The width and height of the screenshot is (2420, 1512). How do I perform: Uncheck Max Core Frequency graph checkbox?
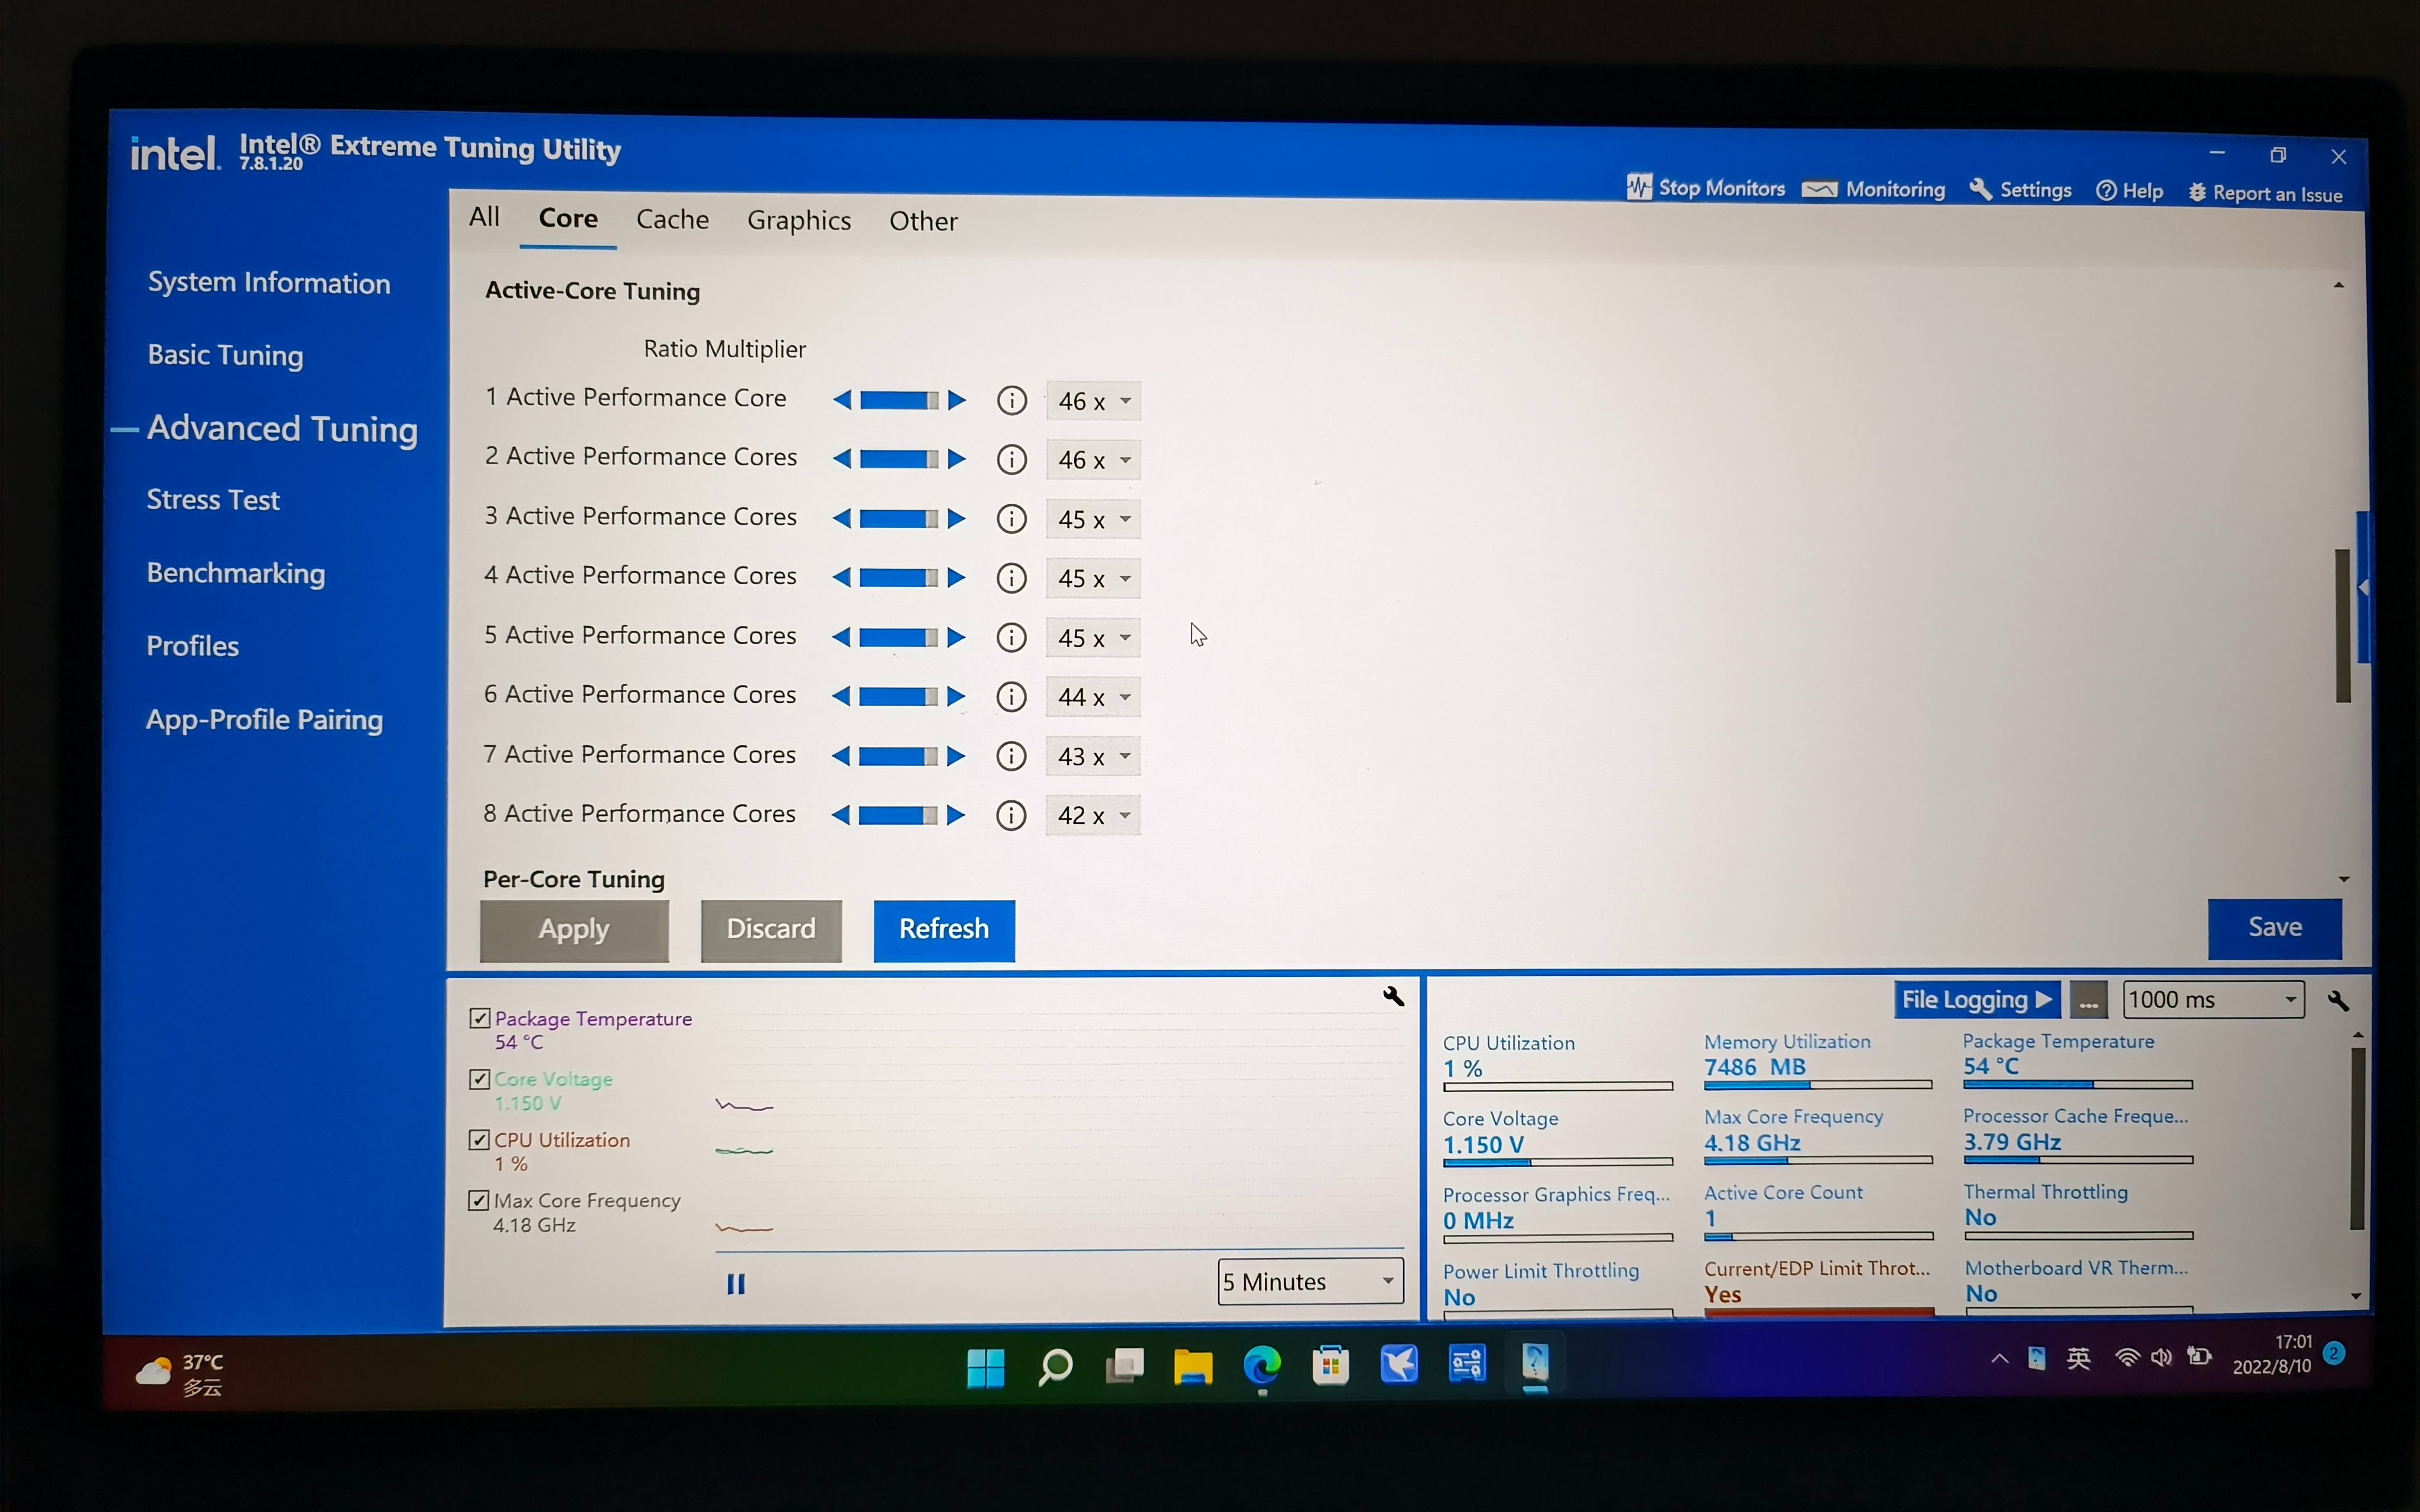[478, 1200]
